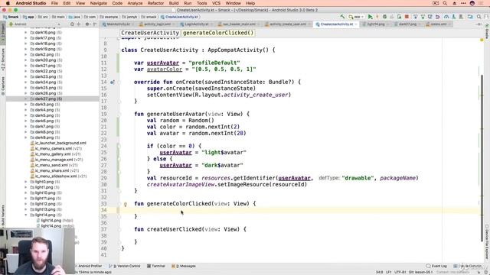Screen dimensions: 490x275
Task: Select ic_launcher_background.xml in project tree
Action: [58, 143]
